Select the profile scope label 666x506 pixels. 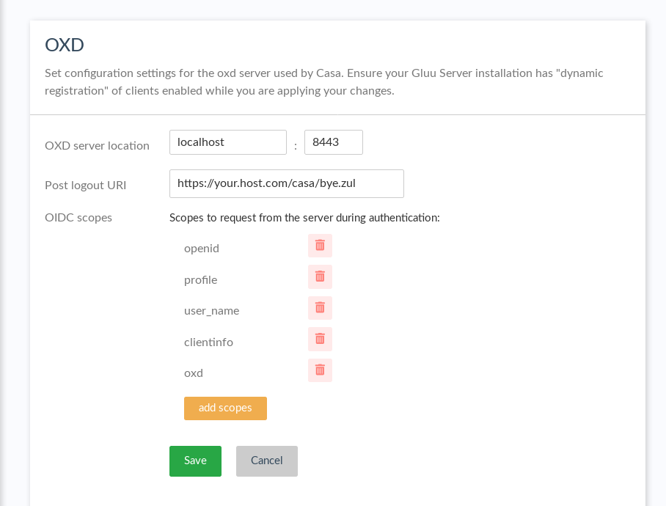coord(200,280)
